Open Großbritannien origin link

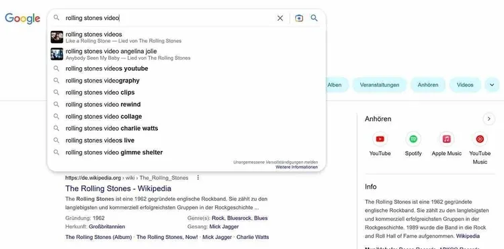pyautogui.click(x=107, y=227)
